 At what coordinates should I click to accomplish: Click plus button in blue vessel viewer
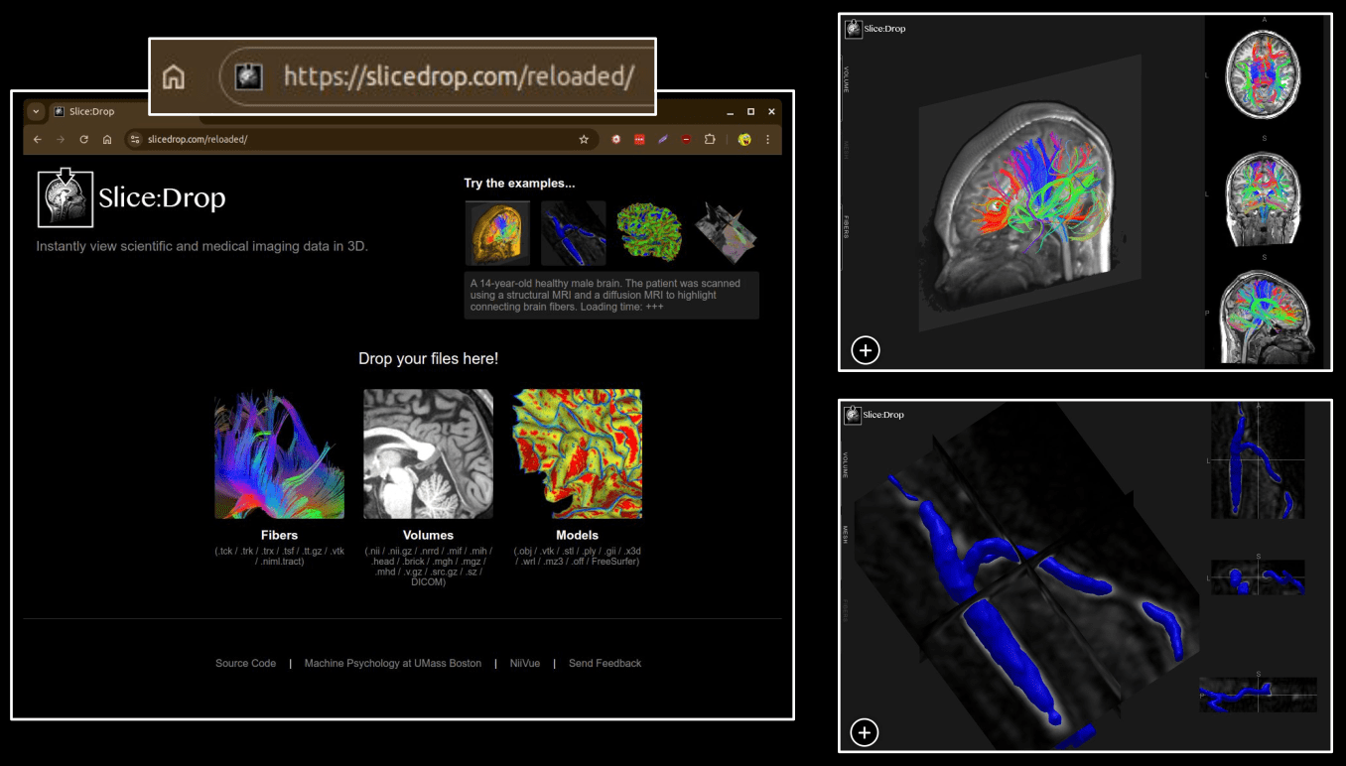[866, 733]
